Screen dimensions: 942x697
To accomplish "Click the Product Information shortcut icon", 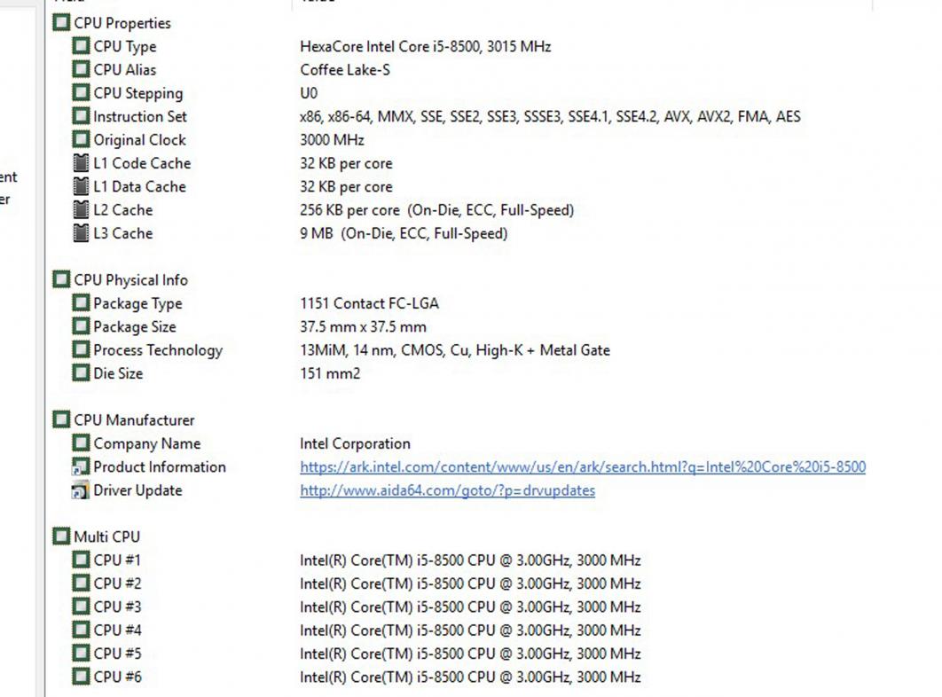I will pyautogui.click(x=81, y=466).
